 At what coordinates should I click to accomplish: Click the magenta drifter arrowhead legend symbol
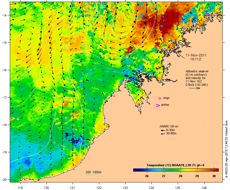click(158, 106)
